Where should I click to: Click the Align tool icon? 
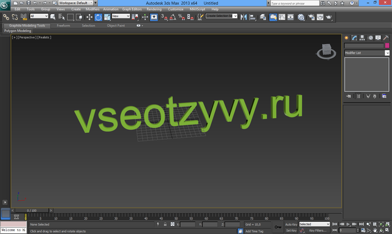[x=253, y=17]
